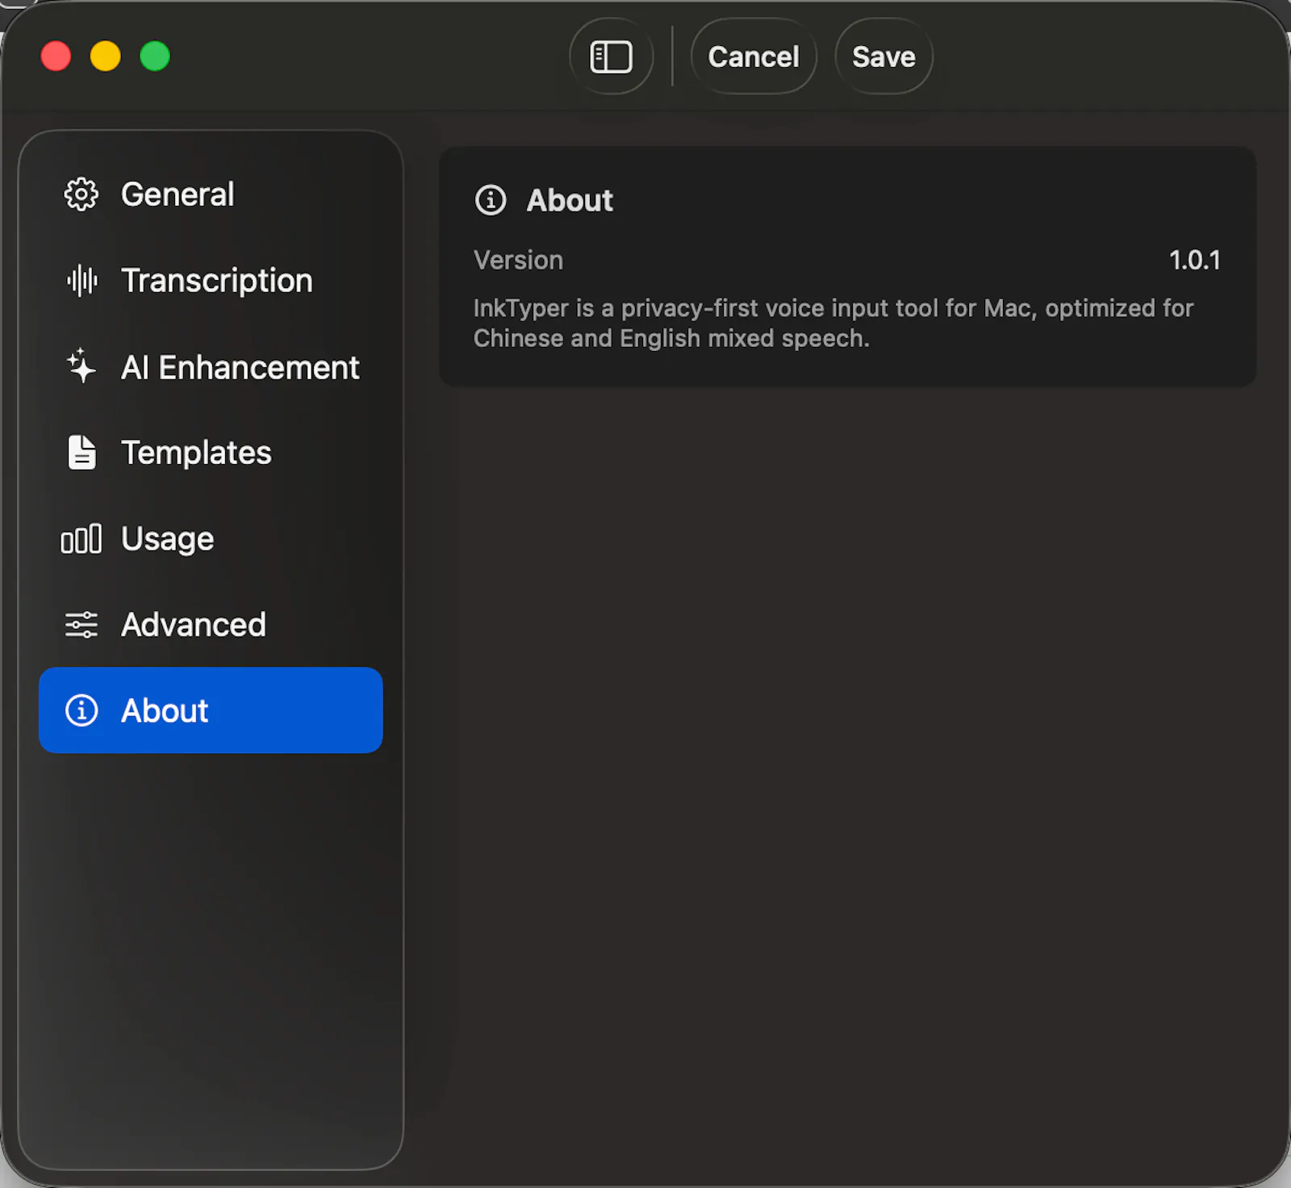Go to the Templates section

211,453
